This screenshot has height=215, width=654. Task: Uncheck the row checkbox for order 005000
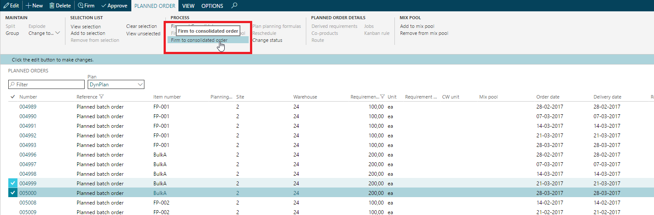click(12, 193)
